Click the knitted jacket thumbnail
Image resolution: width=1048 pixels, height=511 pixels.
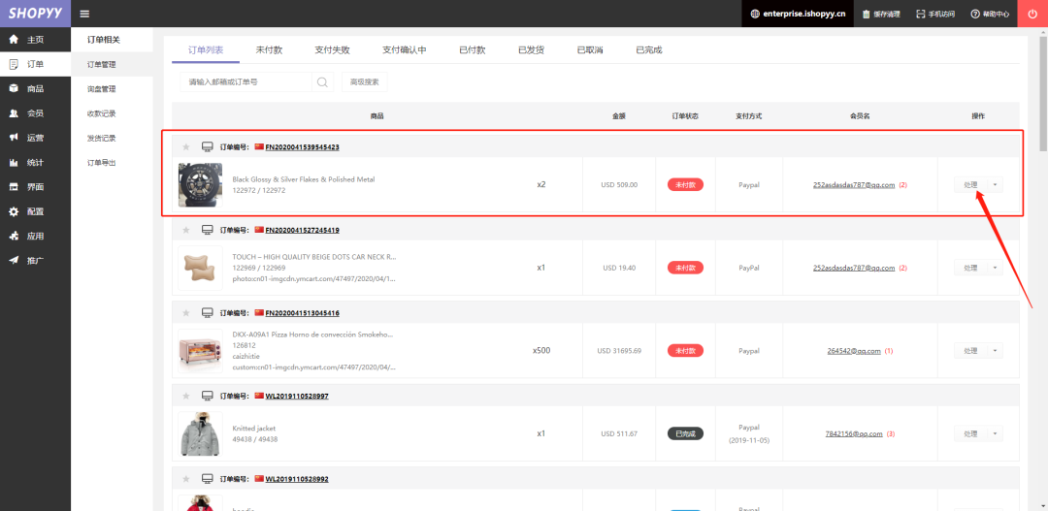click(201, 434)
